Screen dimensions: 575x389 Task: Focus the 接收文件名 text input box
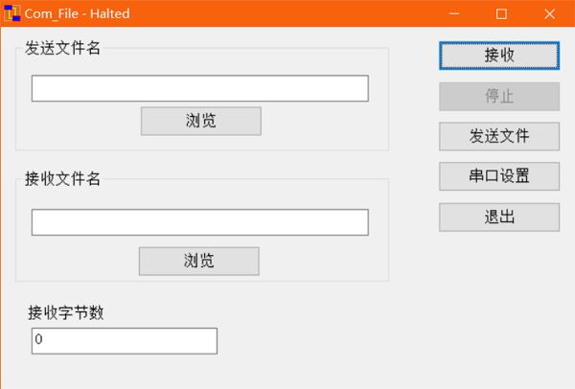[199, 222]
